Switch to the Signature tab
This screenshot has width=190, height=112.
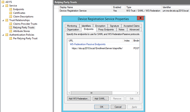tap(114, 26)
